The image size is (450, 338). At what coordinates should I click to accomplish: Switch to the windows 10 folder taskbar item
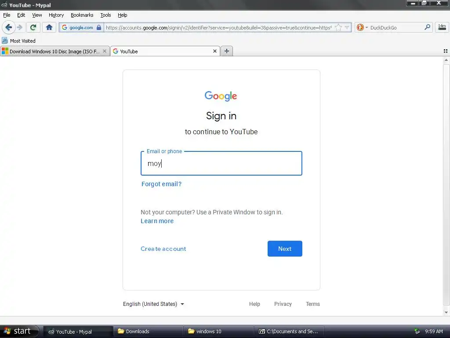click(218, 332)
